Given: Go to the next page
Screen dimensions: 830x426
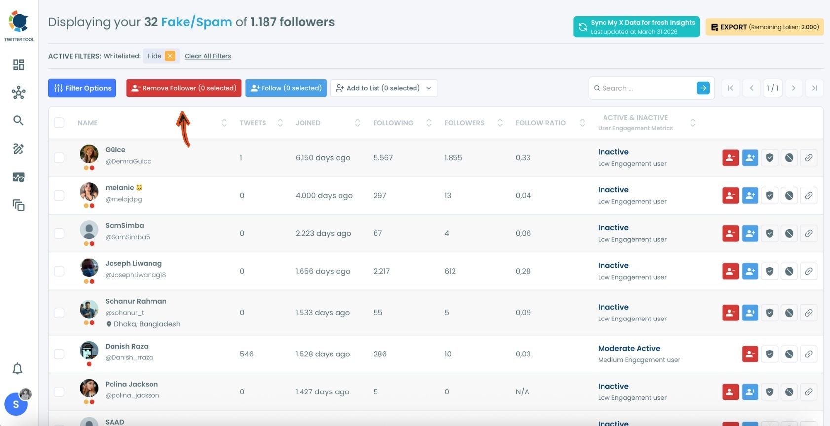Looking at the screenshot, I should tap(793, 88).
